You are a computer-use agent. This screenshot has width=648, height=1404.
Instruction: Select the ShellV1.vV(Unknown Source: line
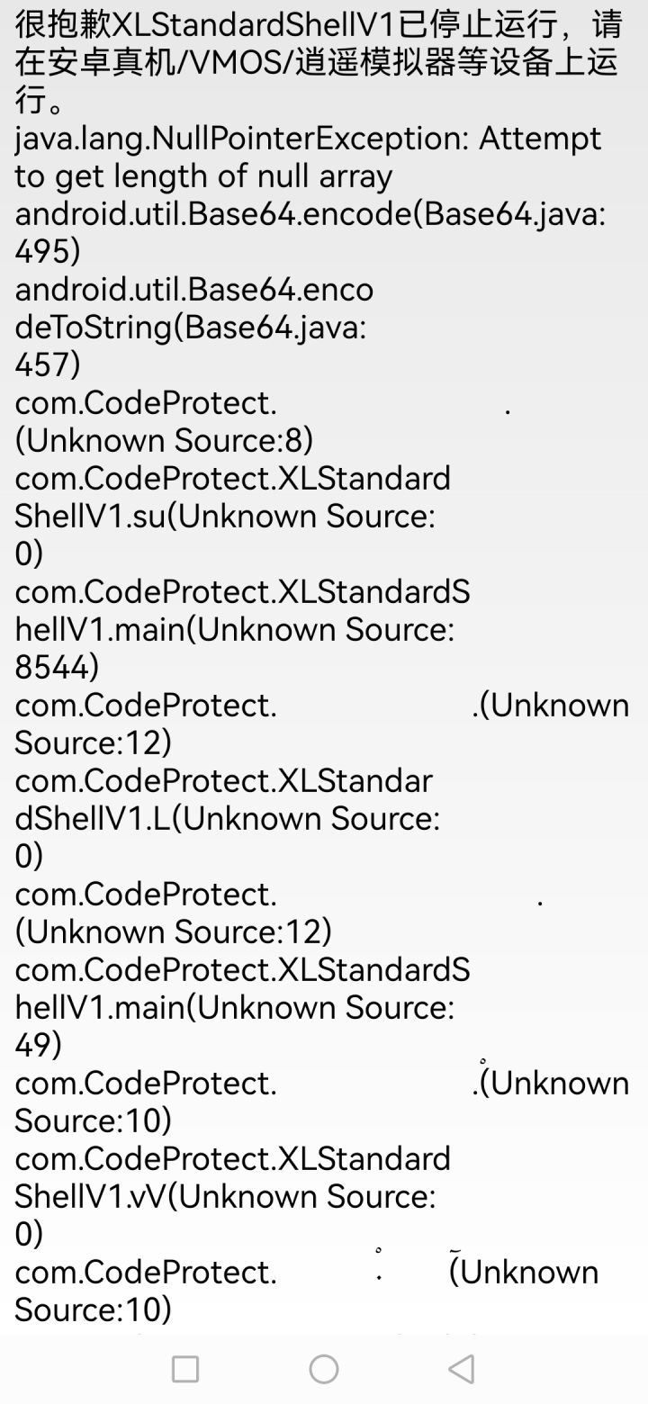tap(225, 1197)
